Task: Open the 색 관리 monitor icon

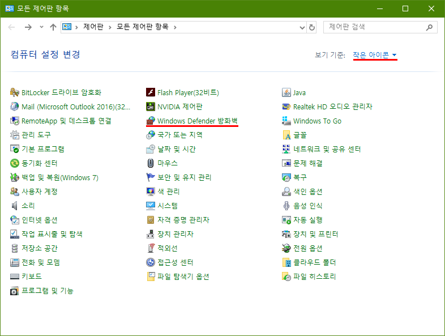Action: click(151, 192)
